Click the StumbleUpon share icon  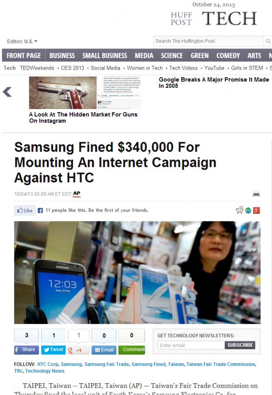coord(248,210)
